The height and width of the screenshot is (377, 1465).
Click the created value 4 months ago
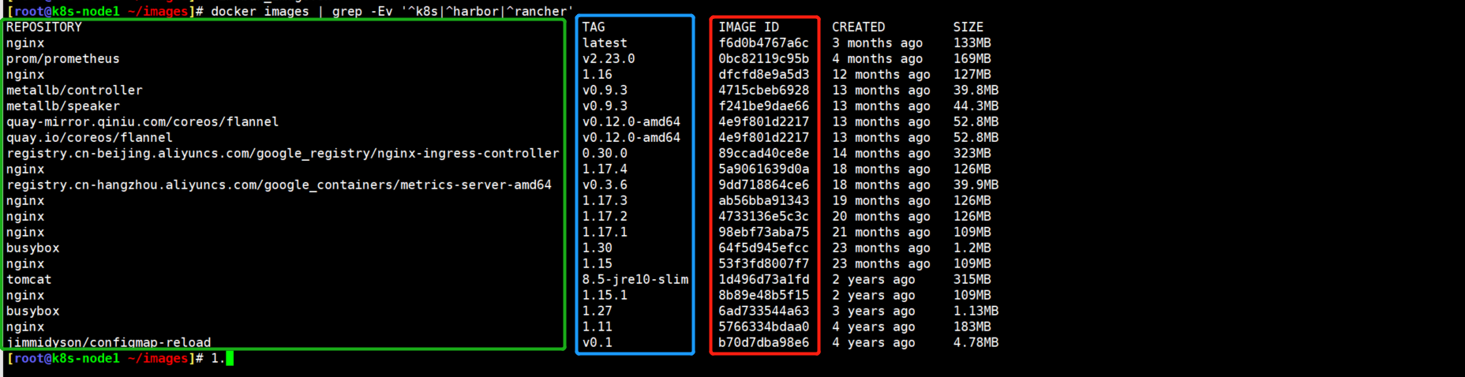(x=877, y=58)
